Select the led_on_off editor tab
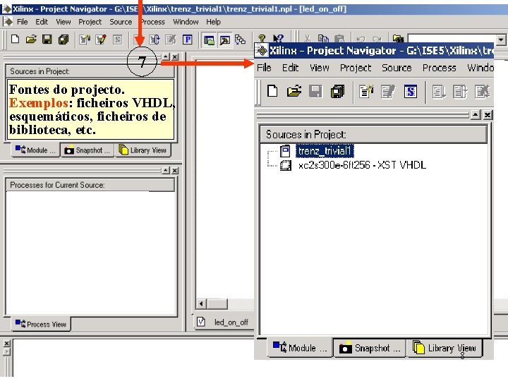 (224, 322)
